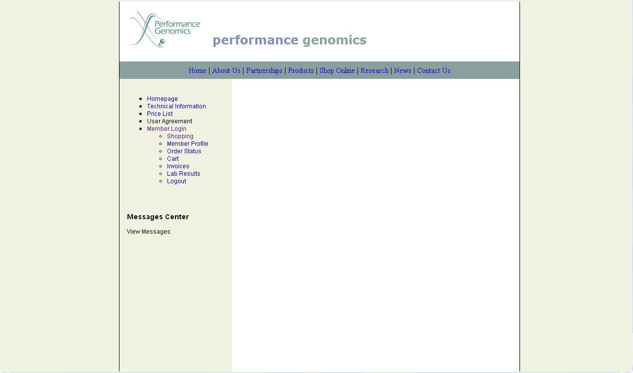Select Products in the top navigation
This screenshot has height=373, width=633.
coord(300,71)
